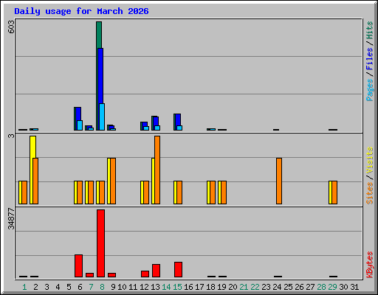The height and width of the screenshot is (295, 378).
Task: Click day label 6 on the bottom axis
Action: click(x=80, y=287)
